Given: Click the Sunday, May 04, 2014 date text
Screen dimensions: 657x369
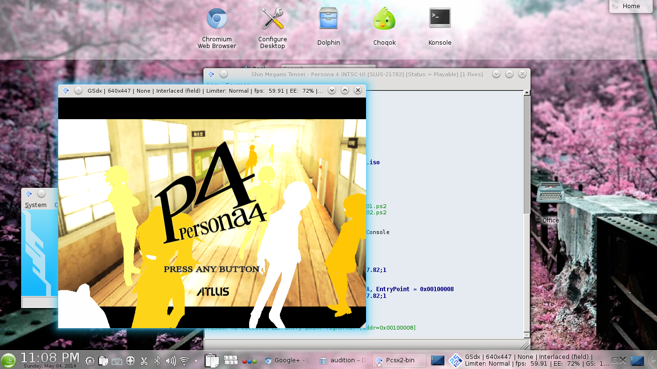Looking at the screenshot, I should pyautogui.click(x=50, y=366).
